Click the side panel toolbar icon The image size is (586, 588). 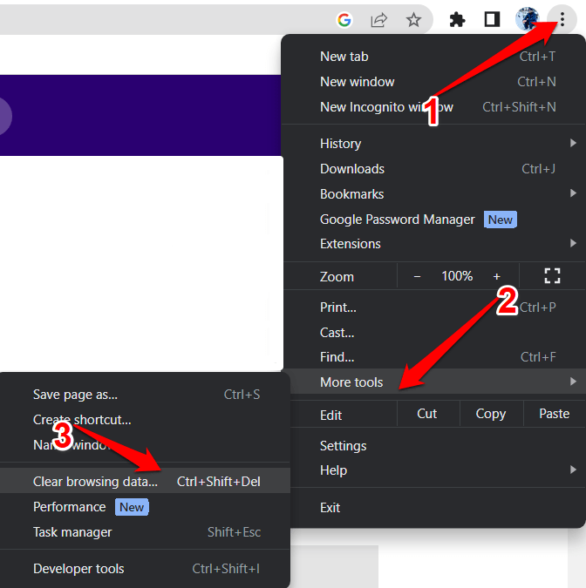tap(492, 20)
